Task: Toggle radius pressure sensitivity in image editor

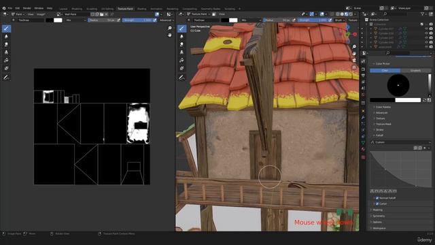Action: (x=119, y=20)
